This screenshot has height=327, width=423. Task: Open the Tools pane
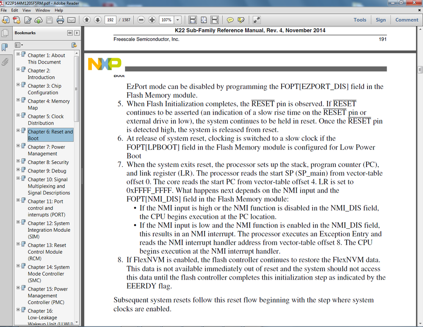tap(360, 20)
